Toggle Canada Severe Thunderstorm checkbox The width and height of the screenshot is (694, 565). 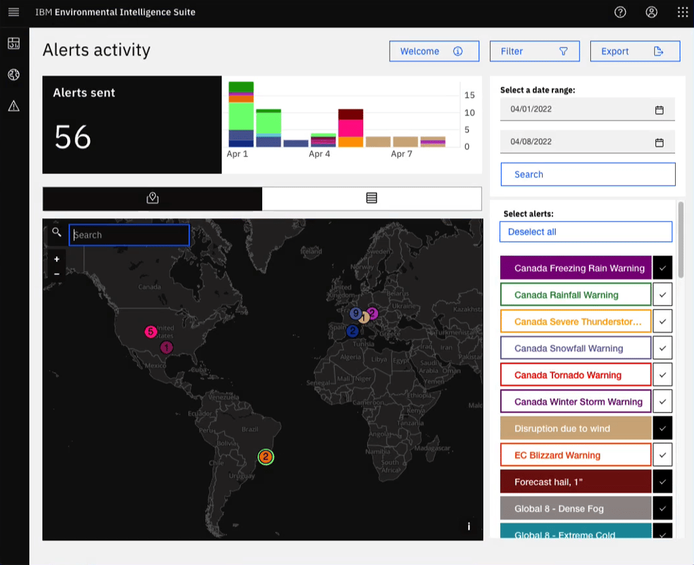click(662, 321)
